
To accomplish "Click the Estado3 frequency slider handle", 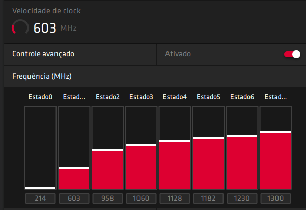I will (x=141, y=145).
